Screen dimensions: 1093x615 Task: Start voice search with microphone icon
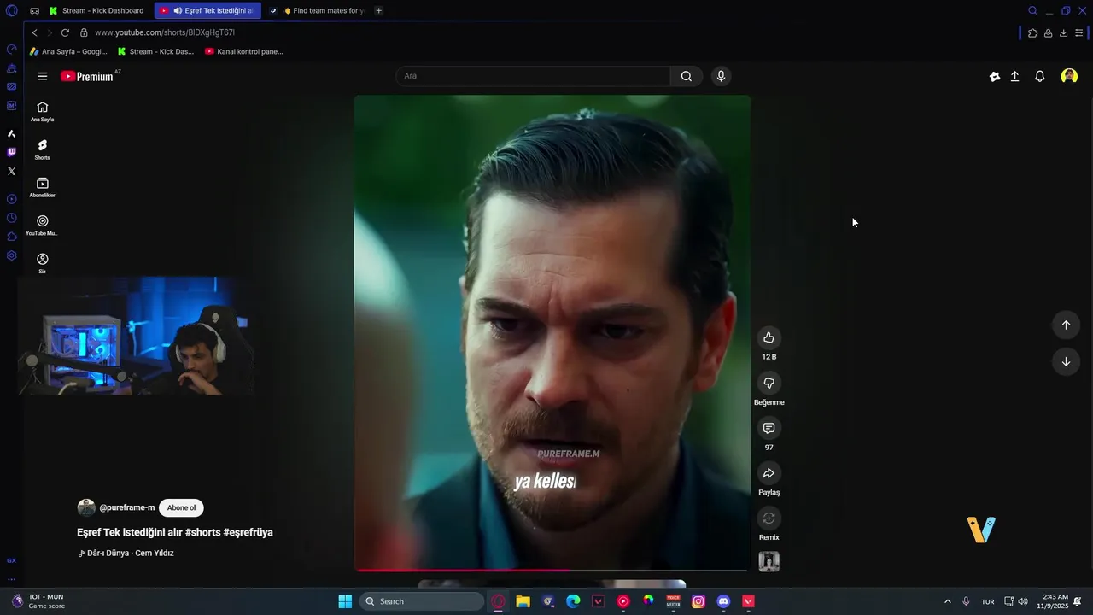721,76
